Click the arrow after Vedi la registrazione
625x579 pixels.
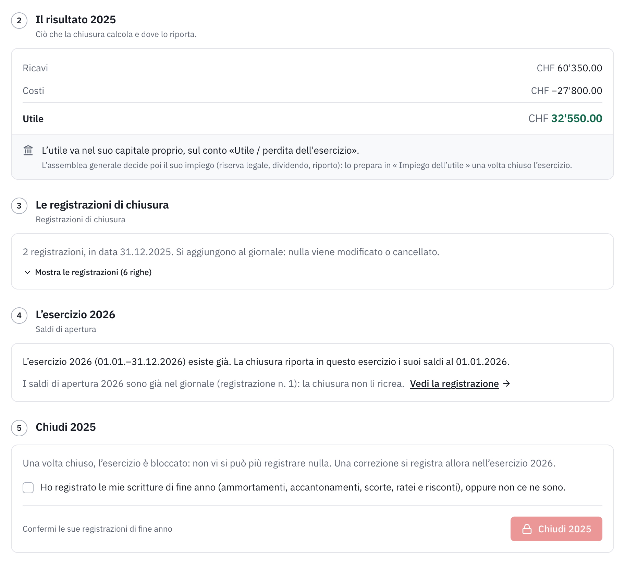coord(506,383)
